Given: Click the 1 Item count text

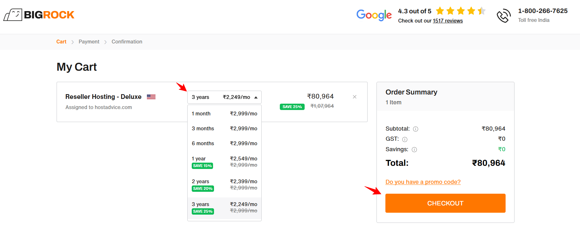Looking at the screenshot, I should [393, 102].
